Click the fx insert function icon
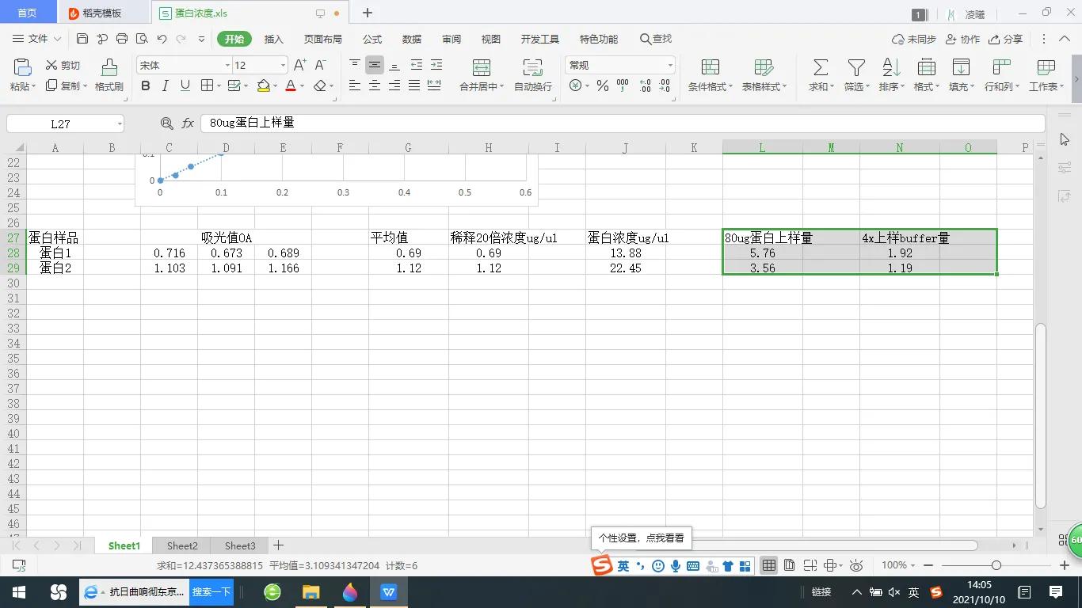1082x608 pixels. click(x=188, y=123)
